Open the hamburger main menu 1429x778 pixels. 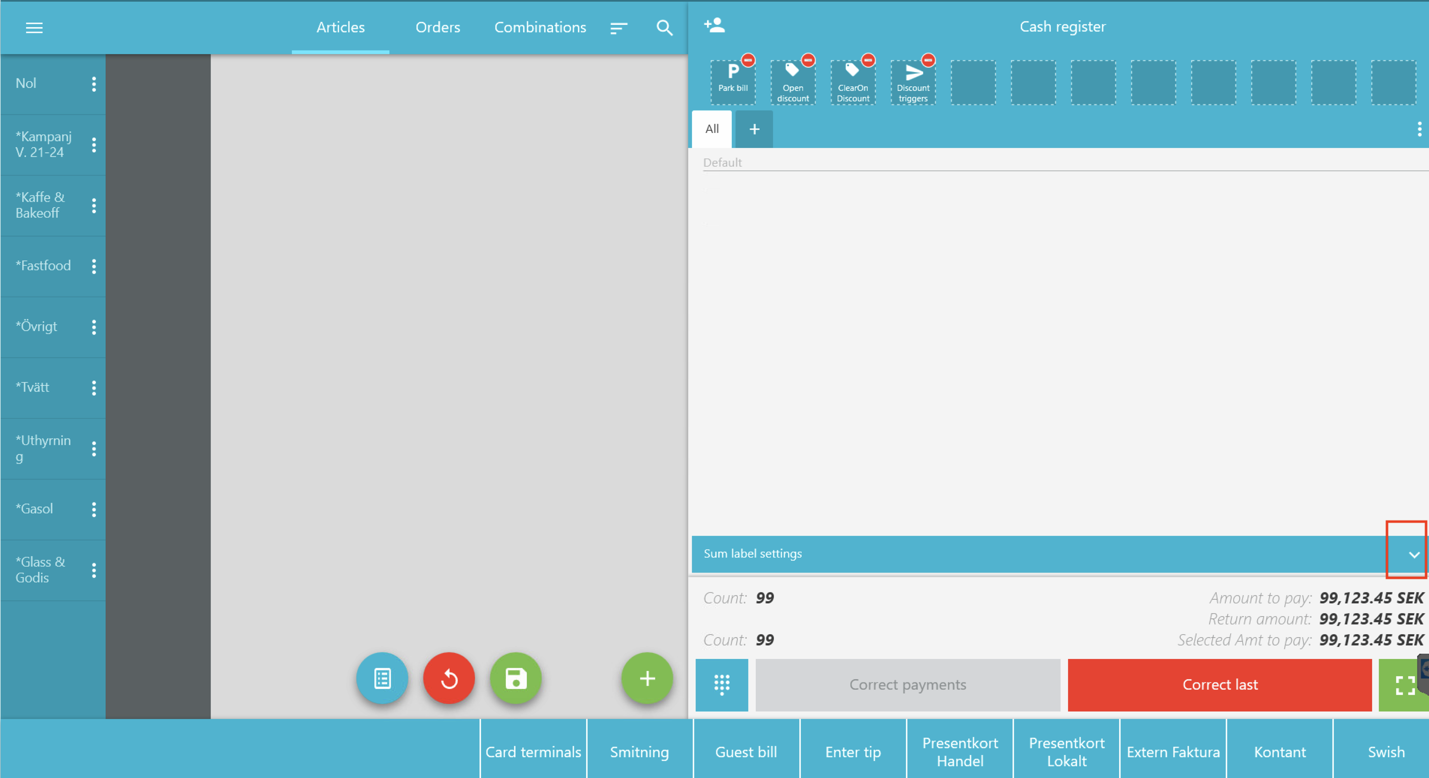click(x=34, y=27)
